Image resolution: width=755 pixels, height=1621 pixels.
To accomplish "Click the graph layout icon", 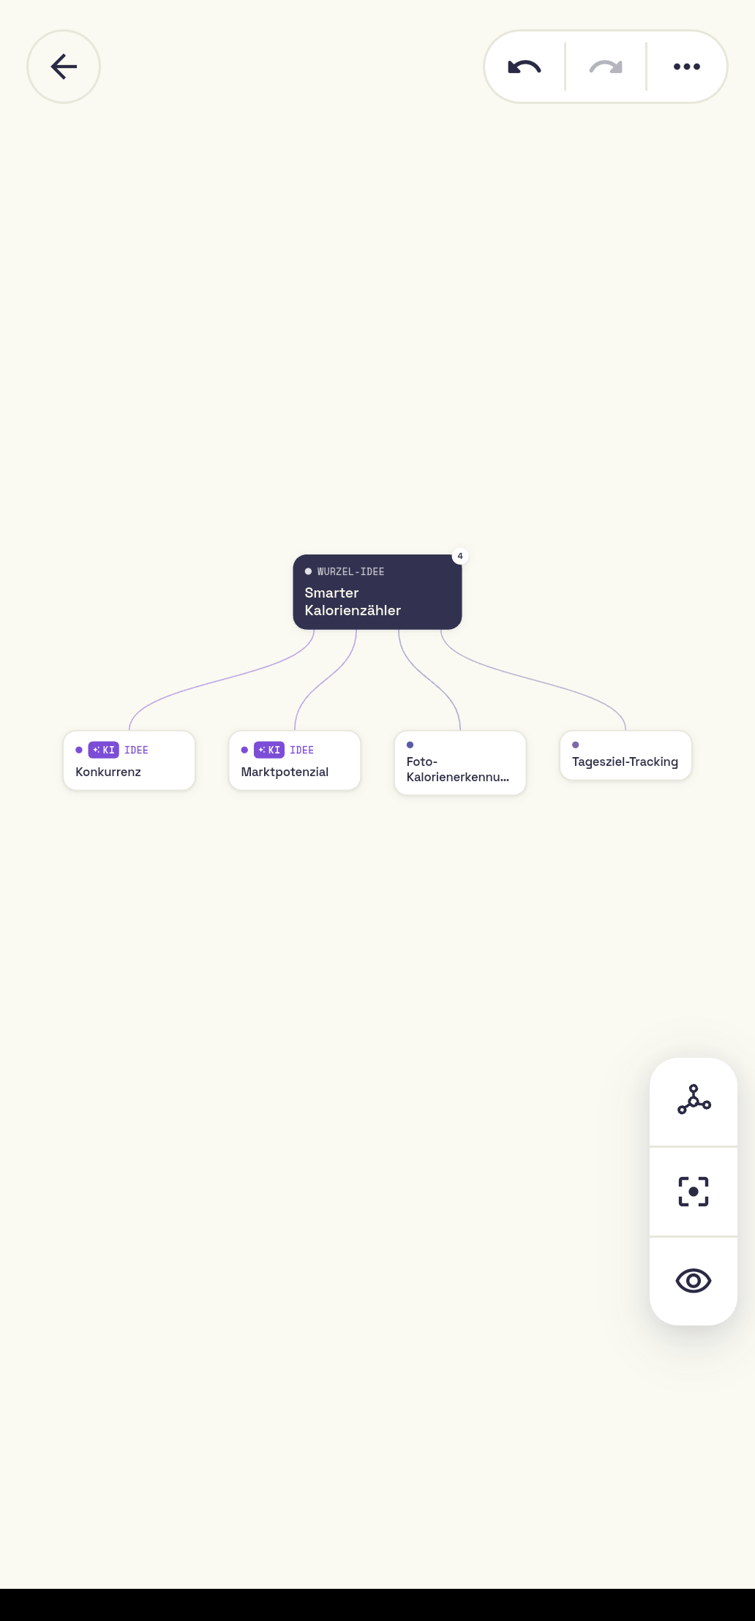I will click(x=694, y=1100).
